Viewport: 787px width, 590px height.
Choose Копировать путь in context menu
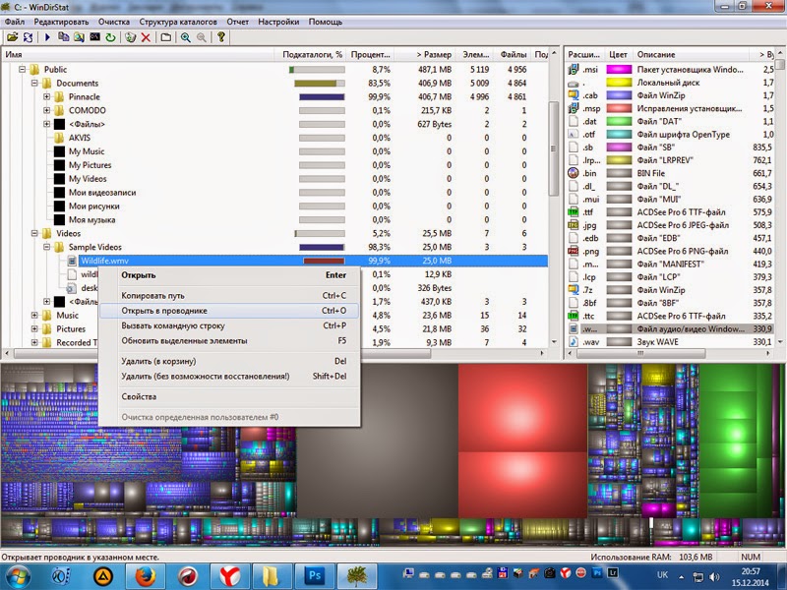(229, 296)
